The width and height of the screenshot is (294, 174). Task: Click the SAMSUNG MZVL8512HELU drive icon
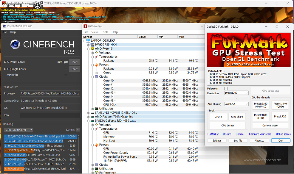(x=92, y=113)
